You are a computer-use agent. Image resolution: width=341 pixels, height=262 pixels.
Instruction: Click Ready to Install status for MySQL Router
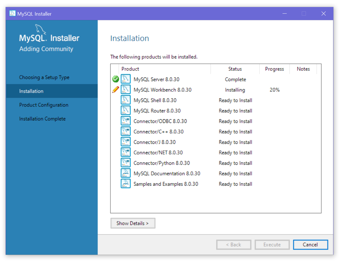(235, 111)
